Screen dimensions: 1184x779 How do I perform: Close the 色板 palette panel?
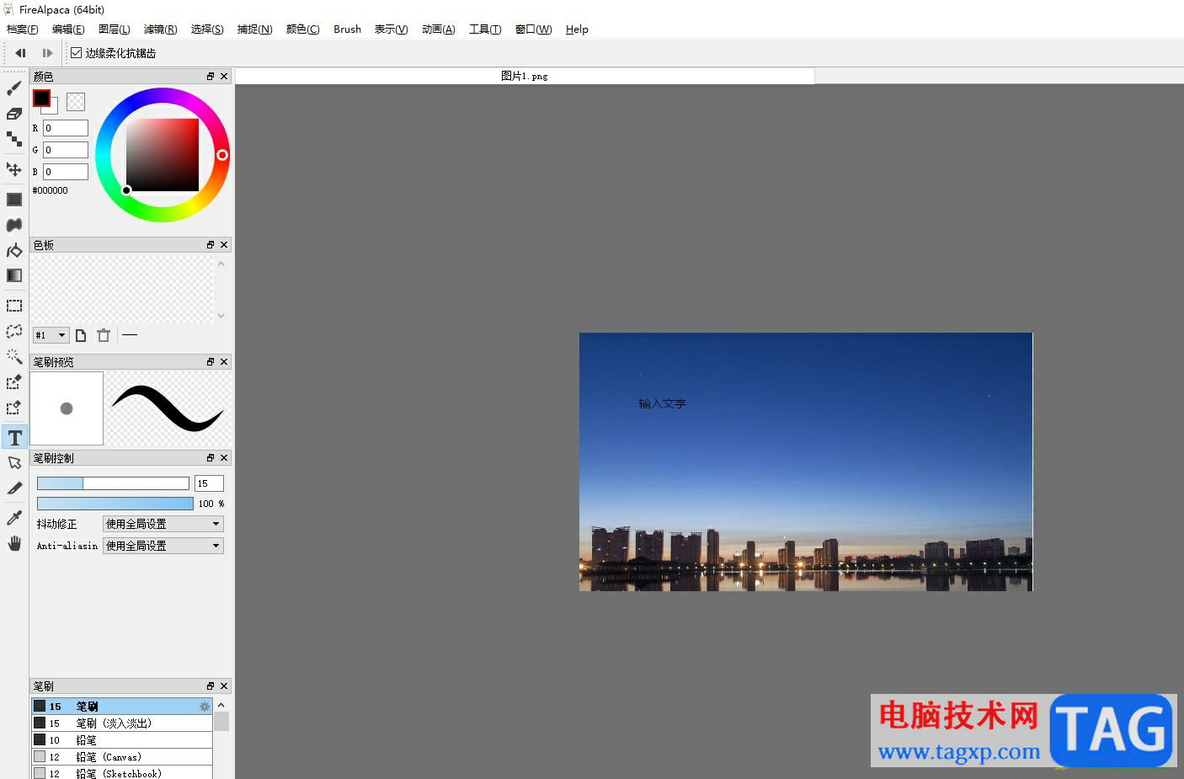tap(224, 245)
